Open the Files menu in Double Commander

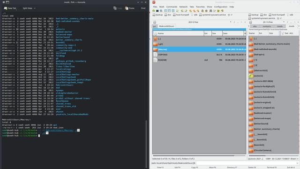[155, 7]
